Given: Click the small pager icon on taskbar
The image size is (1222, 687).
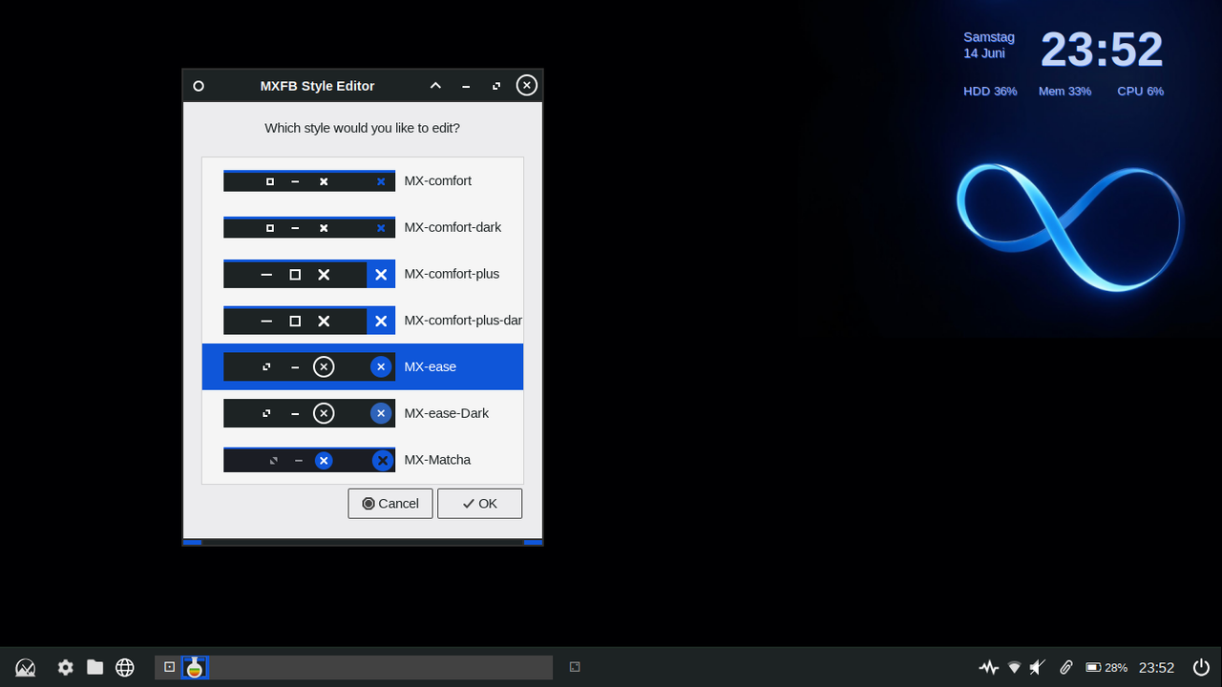Looking at the screenshot, I should 575,667.
